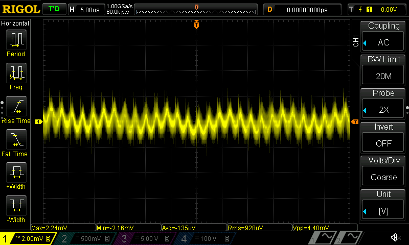This screenshot has width=409, height=245.
Task: Click the trigger level 0.00V readout
Action: [x=389, y=10]
